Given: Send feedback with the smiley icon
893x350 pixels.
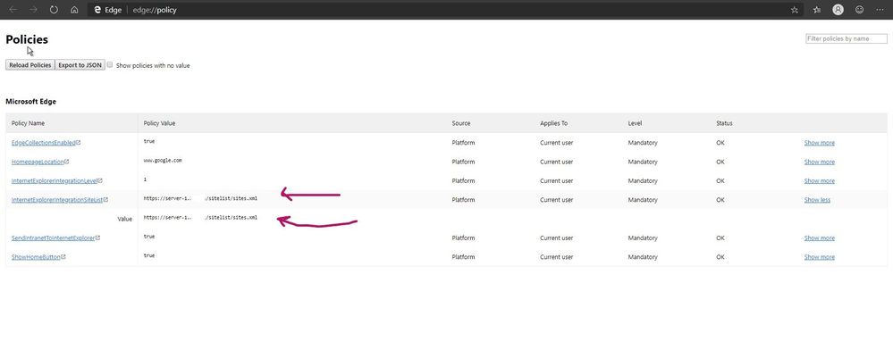Looking at the screenshot, I should click(x=859, y=10).
